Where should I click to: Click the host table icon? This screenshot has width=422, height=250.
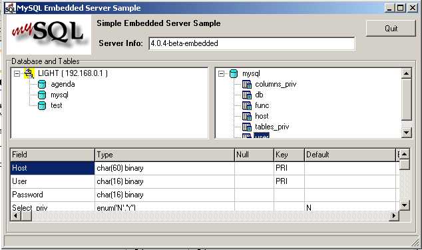coord(247,116)
